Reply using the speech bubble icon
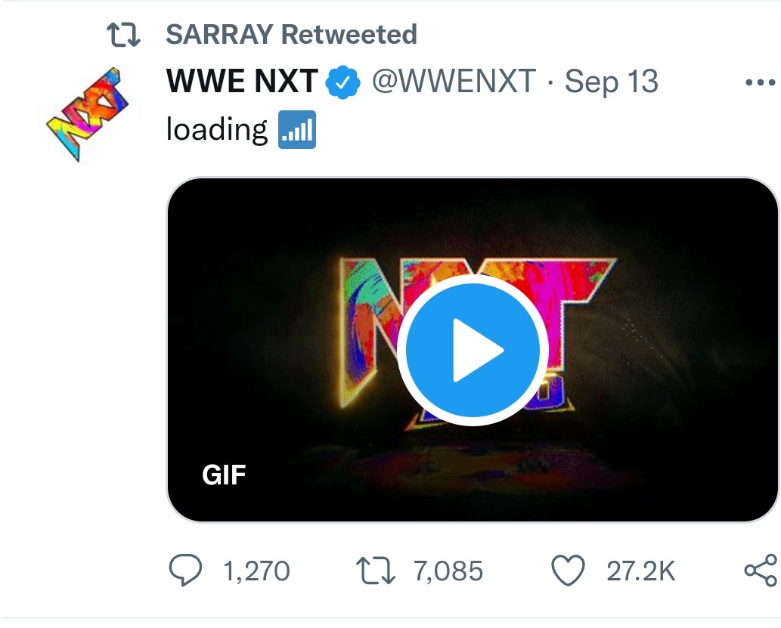Viewport: 781px width, 628px height. coord(185,571)
